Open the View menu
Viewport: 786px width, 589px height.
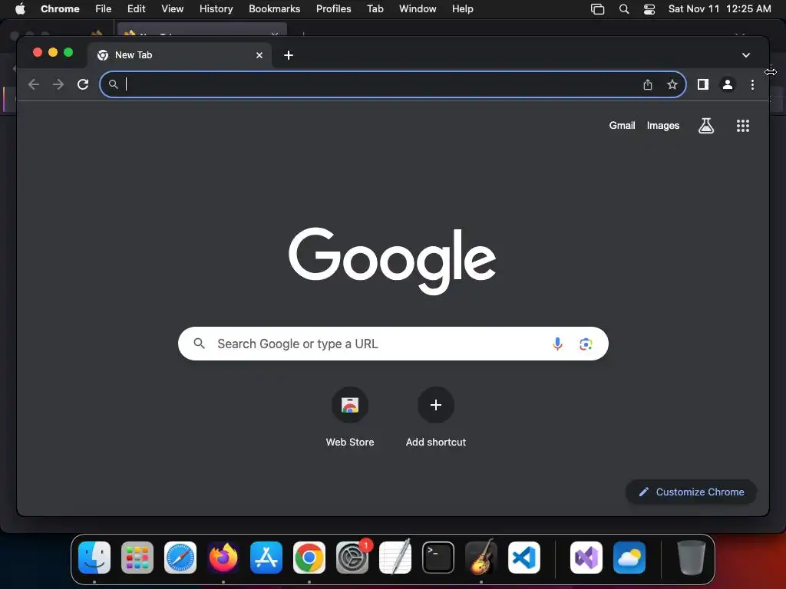pos(172,9)
